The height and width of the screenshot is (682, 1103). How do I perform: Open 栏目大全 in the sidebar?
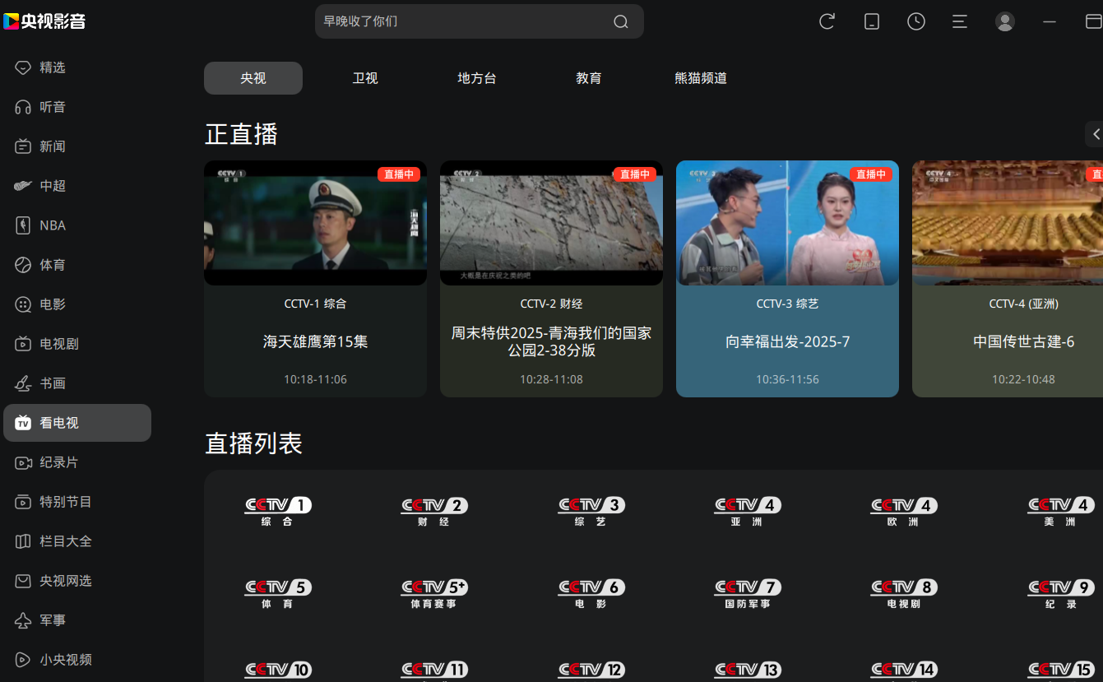[x=77, y=541]
